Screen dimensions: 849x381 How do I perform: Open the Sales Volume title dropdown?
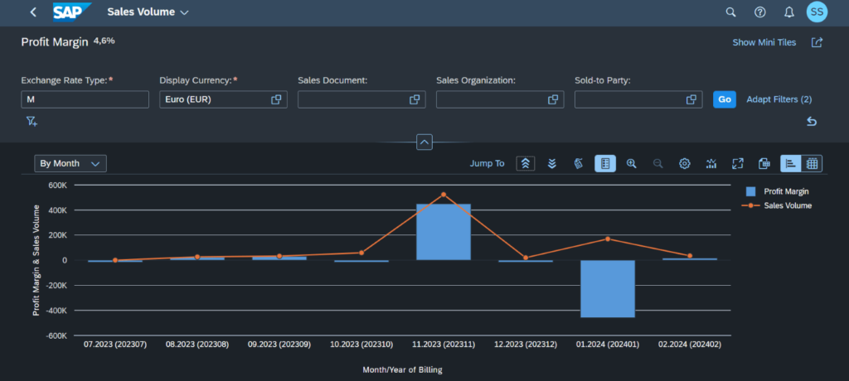tap(148, 12)
